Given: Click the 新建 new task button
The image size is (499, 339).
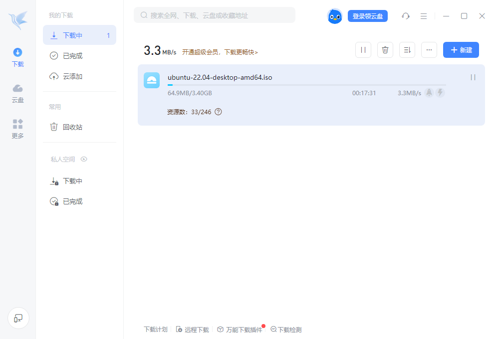Looking at the screenshot, I should 461,50.
